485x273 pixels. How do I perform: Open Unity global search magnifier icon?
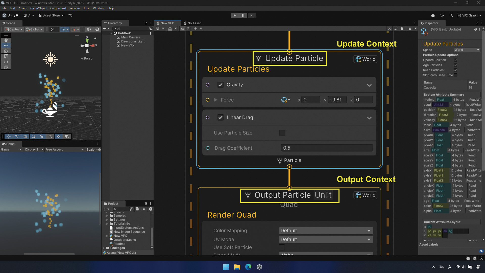click(x=451, y=15)
